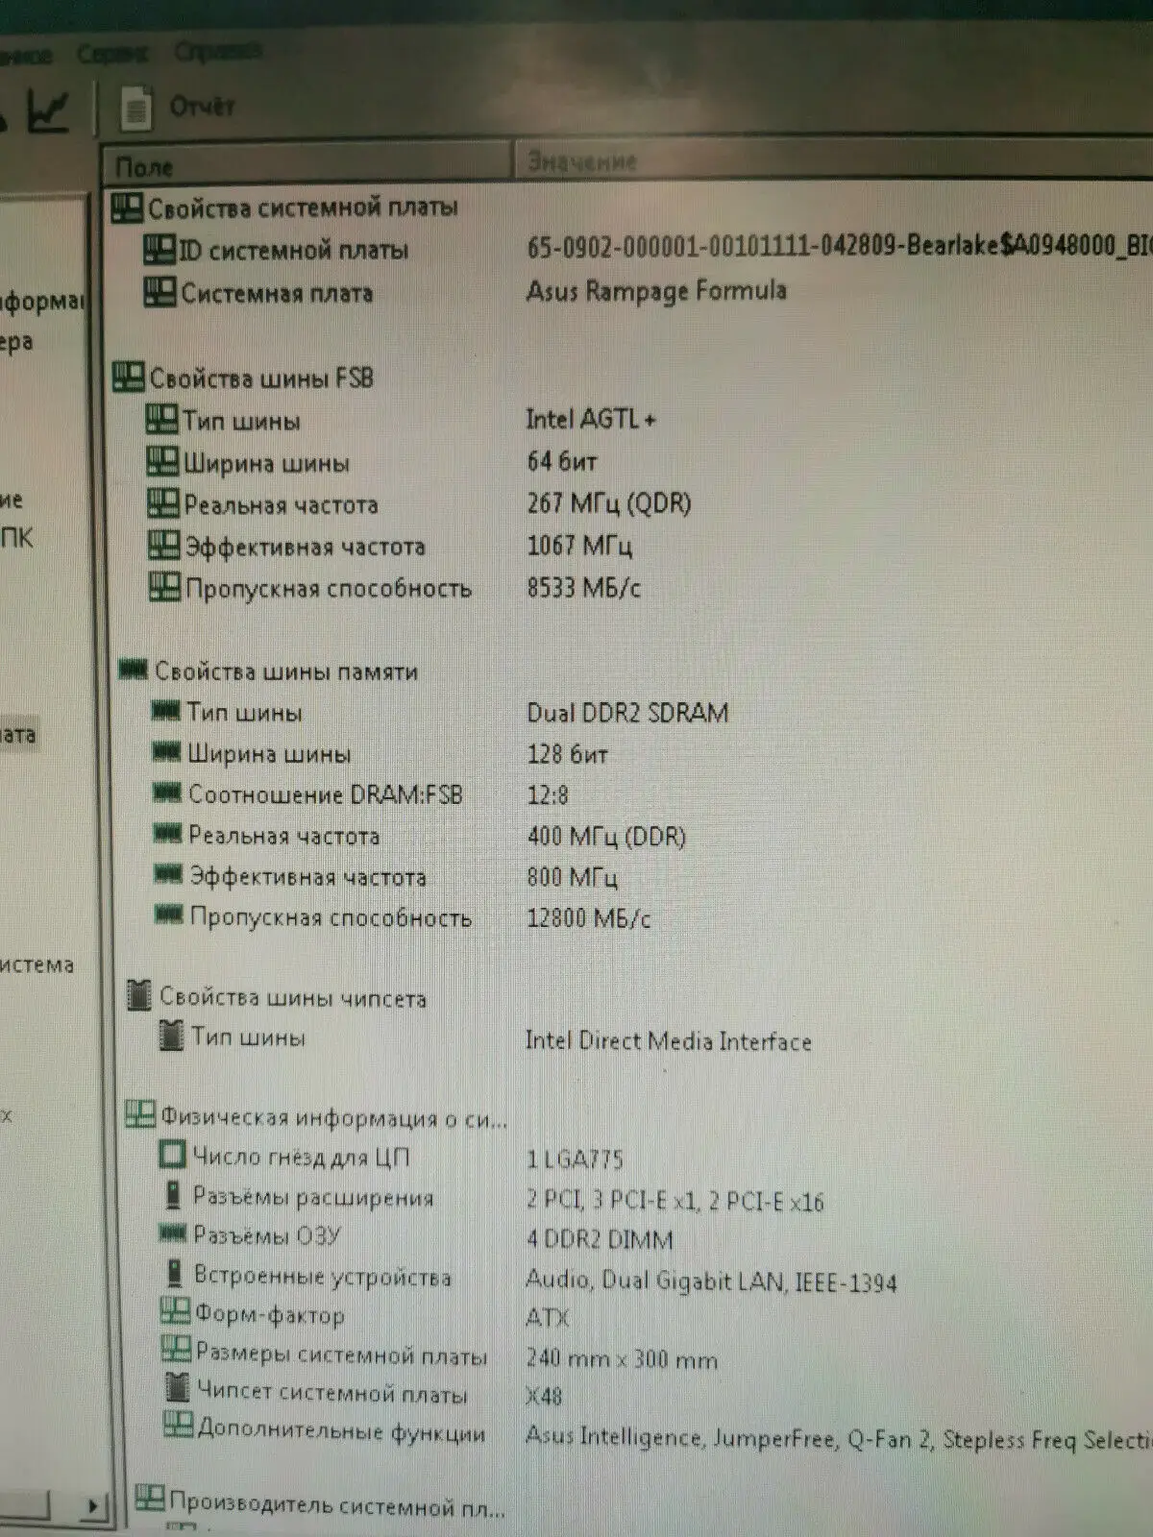The width and height of the screenshot is (1153, 1537).
Task: Click memory icon of Dual DDR2 SDRAM row
Action: [166, 711]
